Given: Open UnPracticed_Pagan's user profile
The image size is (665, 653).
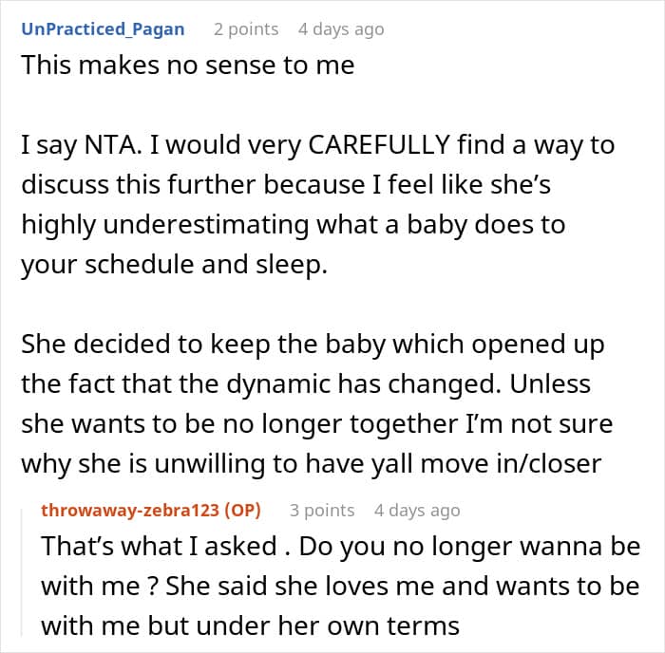Looking at the screenshot, I should [103, 29].
